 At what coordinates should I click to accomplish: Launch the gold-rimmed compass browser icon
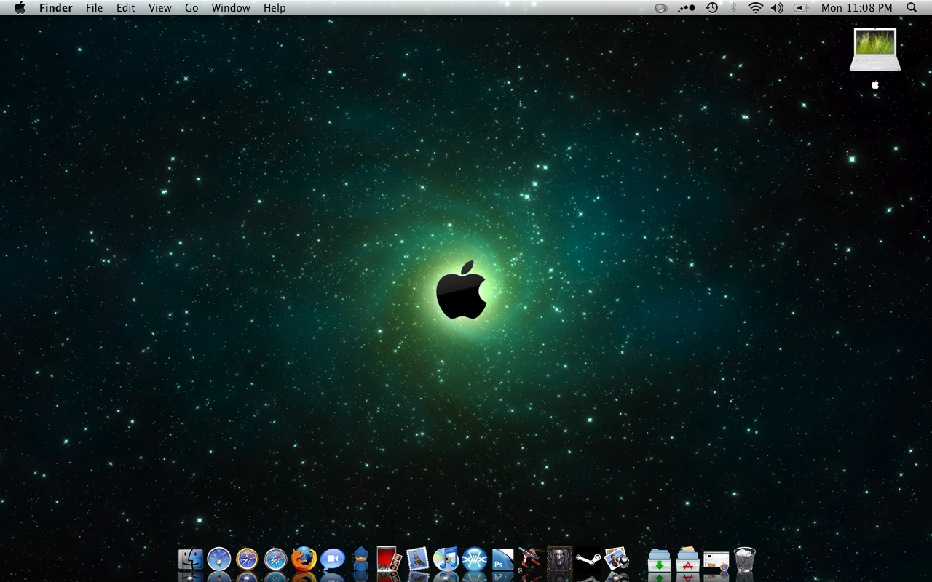248,559
